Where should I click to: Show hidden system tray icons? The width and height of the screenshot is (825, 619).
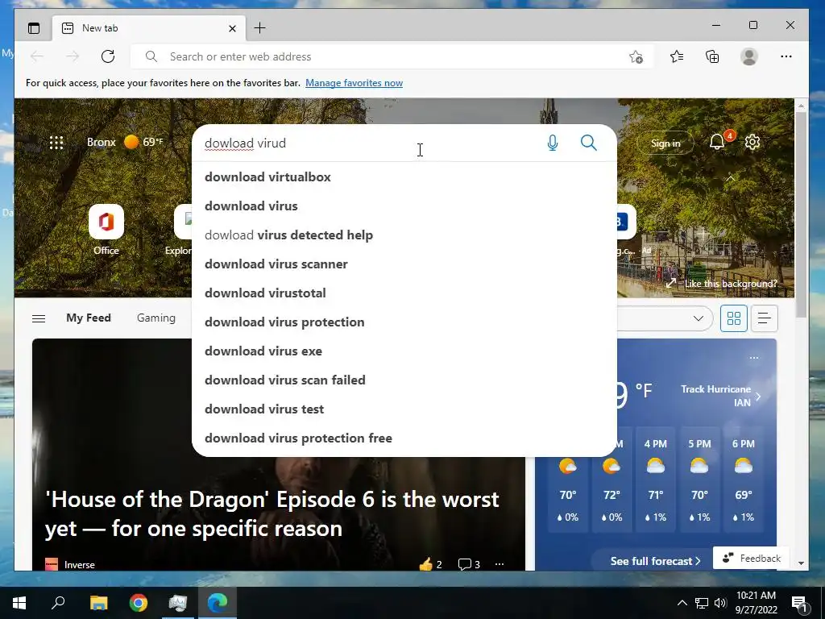(682, 603)
